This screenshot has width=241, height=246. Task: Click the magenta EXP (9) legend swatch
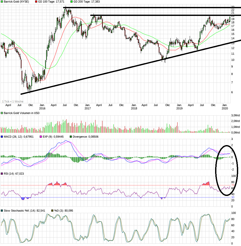tap(41, 137)
